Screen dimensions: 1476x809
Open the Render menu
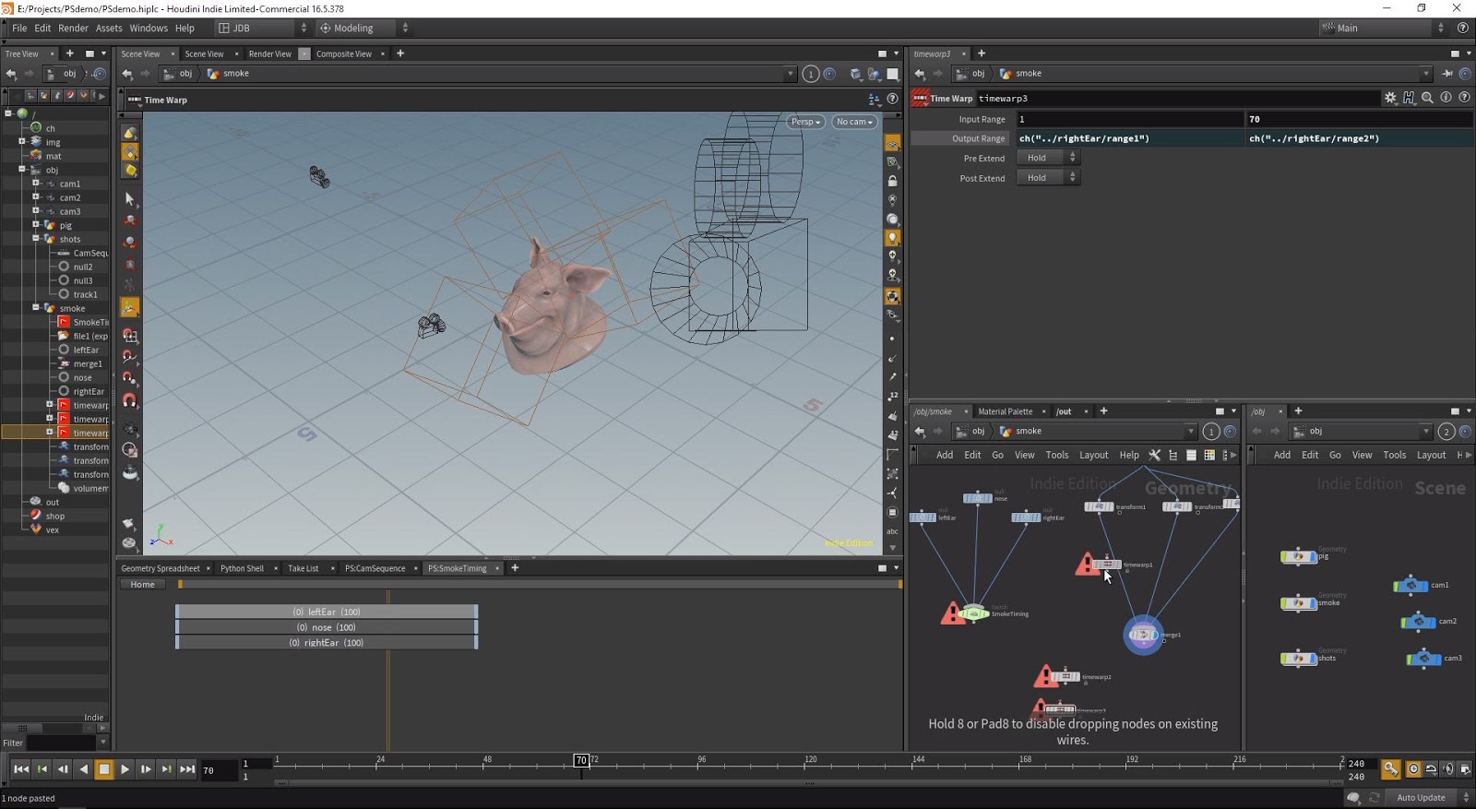point(73,29)
